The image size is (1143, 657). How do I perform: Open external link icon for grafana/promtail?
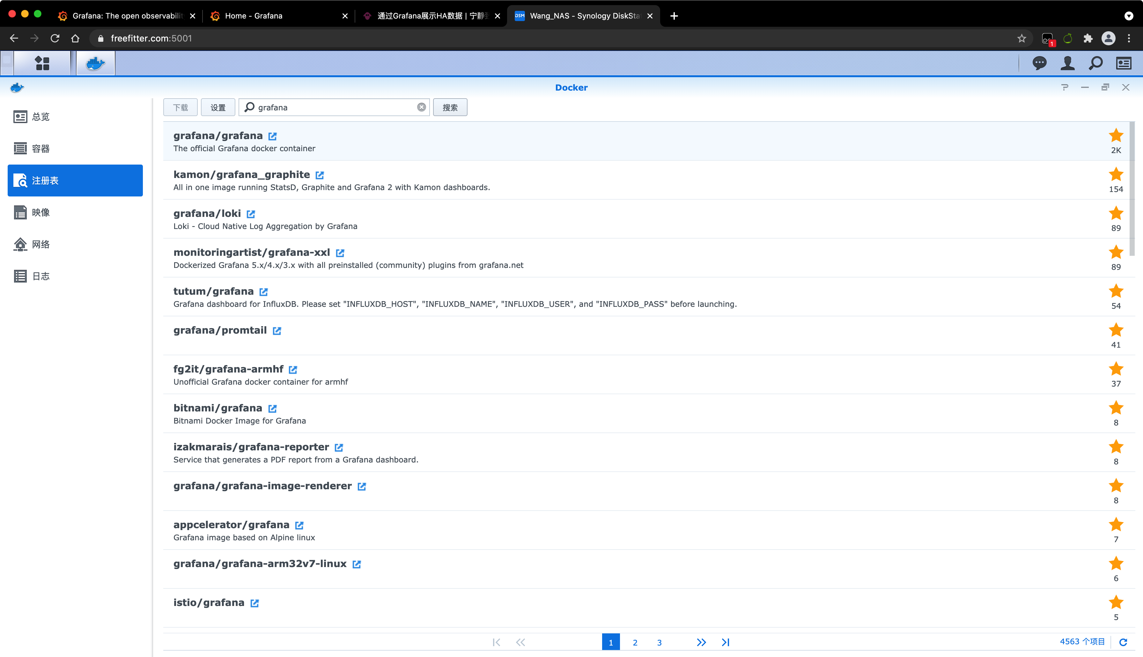tap(277, 331)
